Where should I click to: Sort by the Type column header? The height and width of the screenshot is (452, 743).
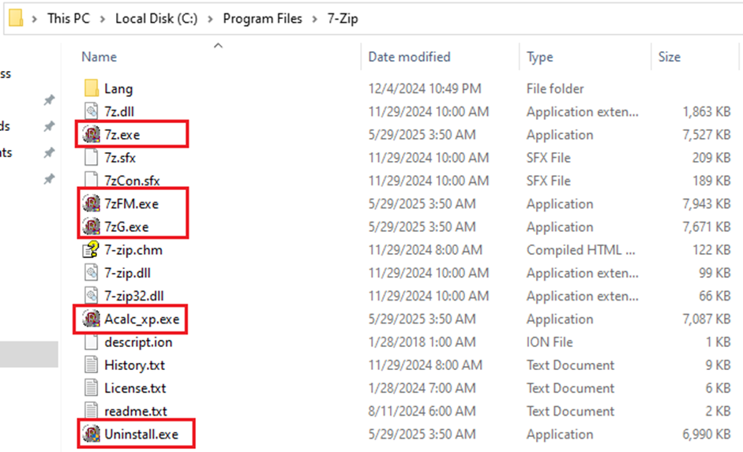click(540, 58)
